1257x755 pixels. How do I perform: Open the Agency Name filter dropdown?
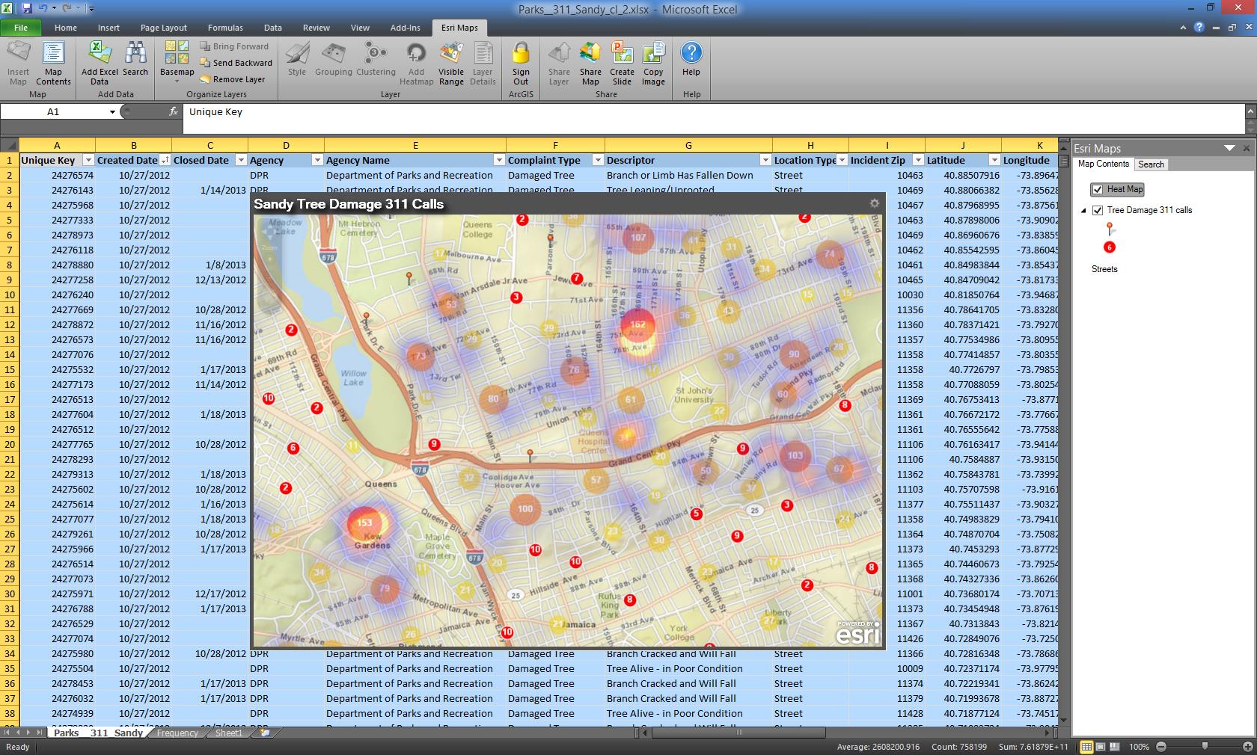pyautogui.click(x=499, y=160)
